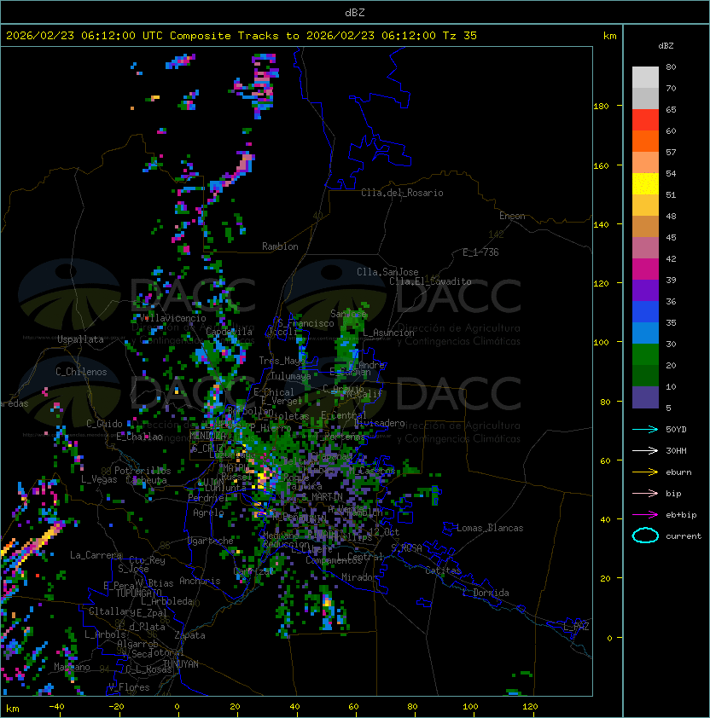Pick the slate purple 5-10 dBZ band
The width and height of the screenshot is (710, 718).
pyautogui.click(x=645, y=397)
